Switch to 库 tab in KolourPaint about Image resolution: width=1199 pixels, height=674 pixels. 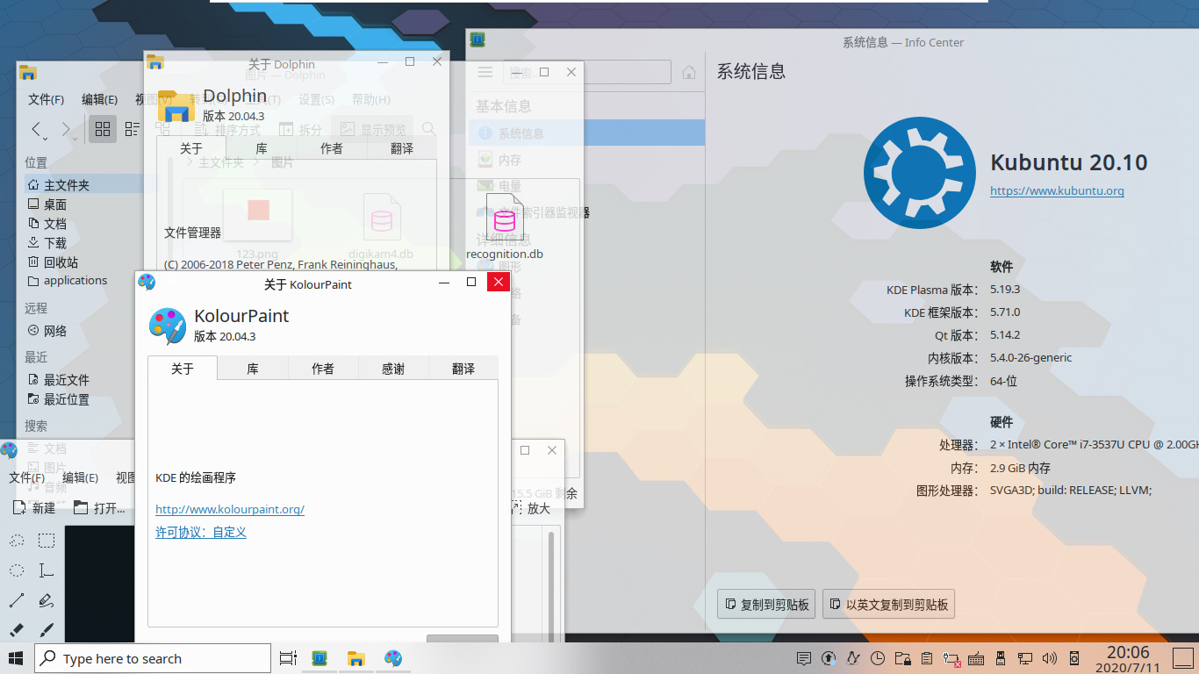[x=253, y=369]
